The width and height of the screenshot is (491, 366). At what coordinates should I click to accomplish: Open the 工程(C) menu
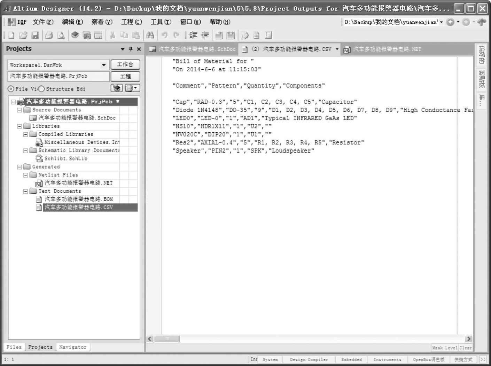coord(132,22)
